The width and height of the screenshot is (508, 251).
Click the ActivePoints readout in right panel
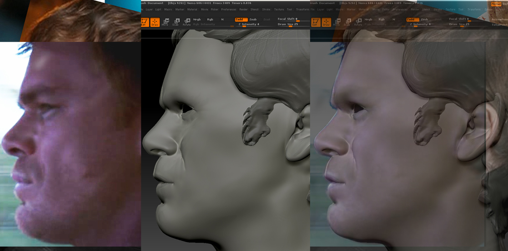(499, 20)
